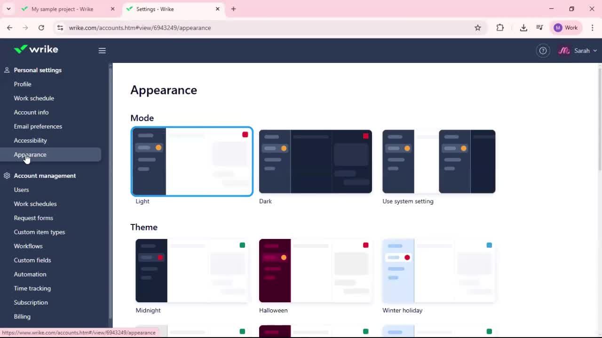Click the Personal settings heading
This screenshot has width=602, height=338.
tap(38, 70)
